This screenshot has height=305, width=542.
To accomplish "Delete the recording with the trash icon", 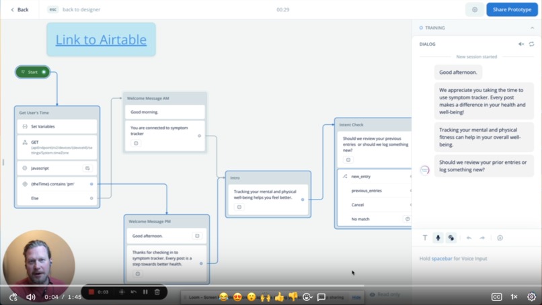I will (157, 292).
